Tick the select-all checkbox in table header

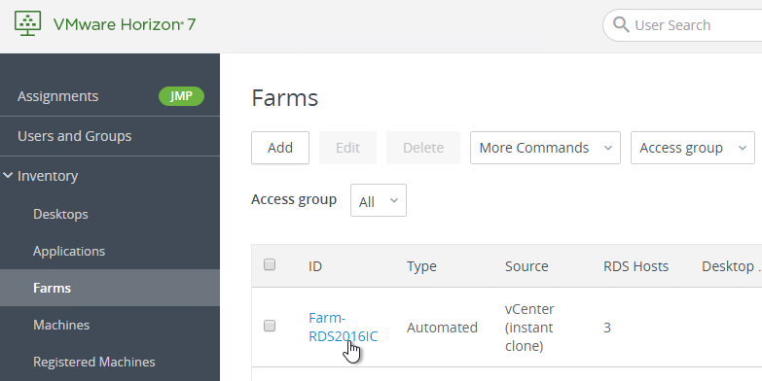(270, 264)
